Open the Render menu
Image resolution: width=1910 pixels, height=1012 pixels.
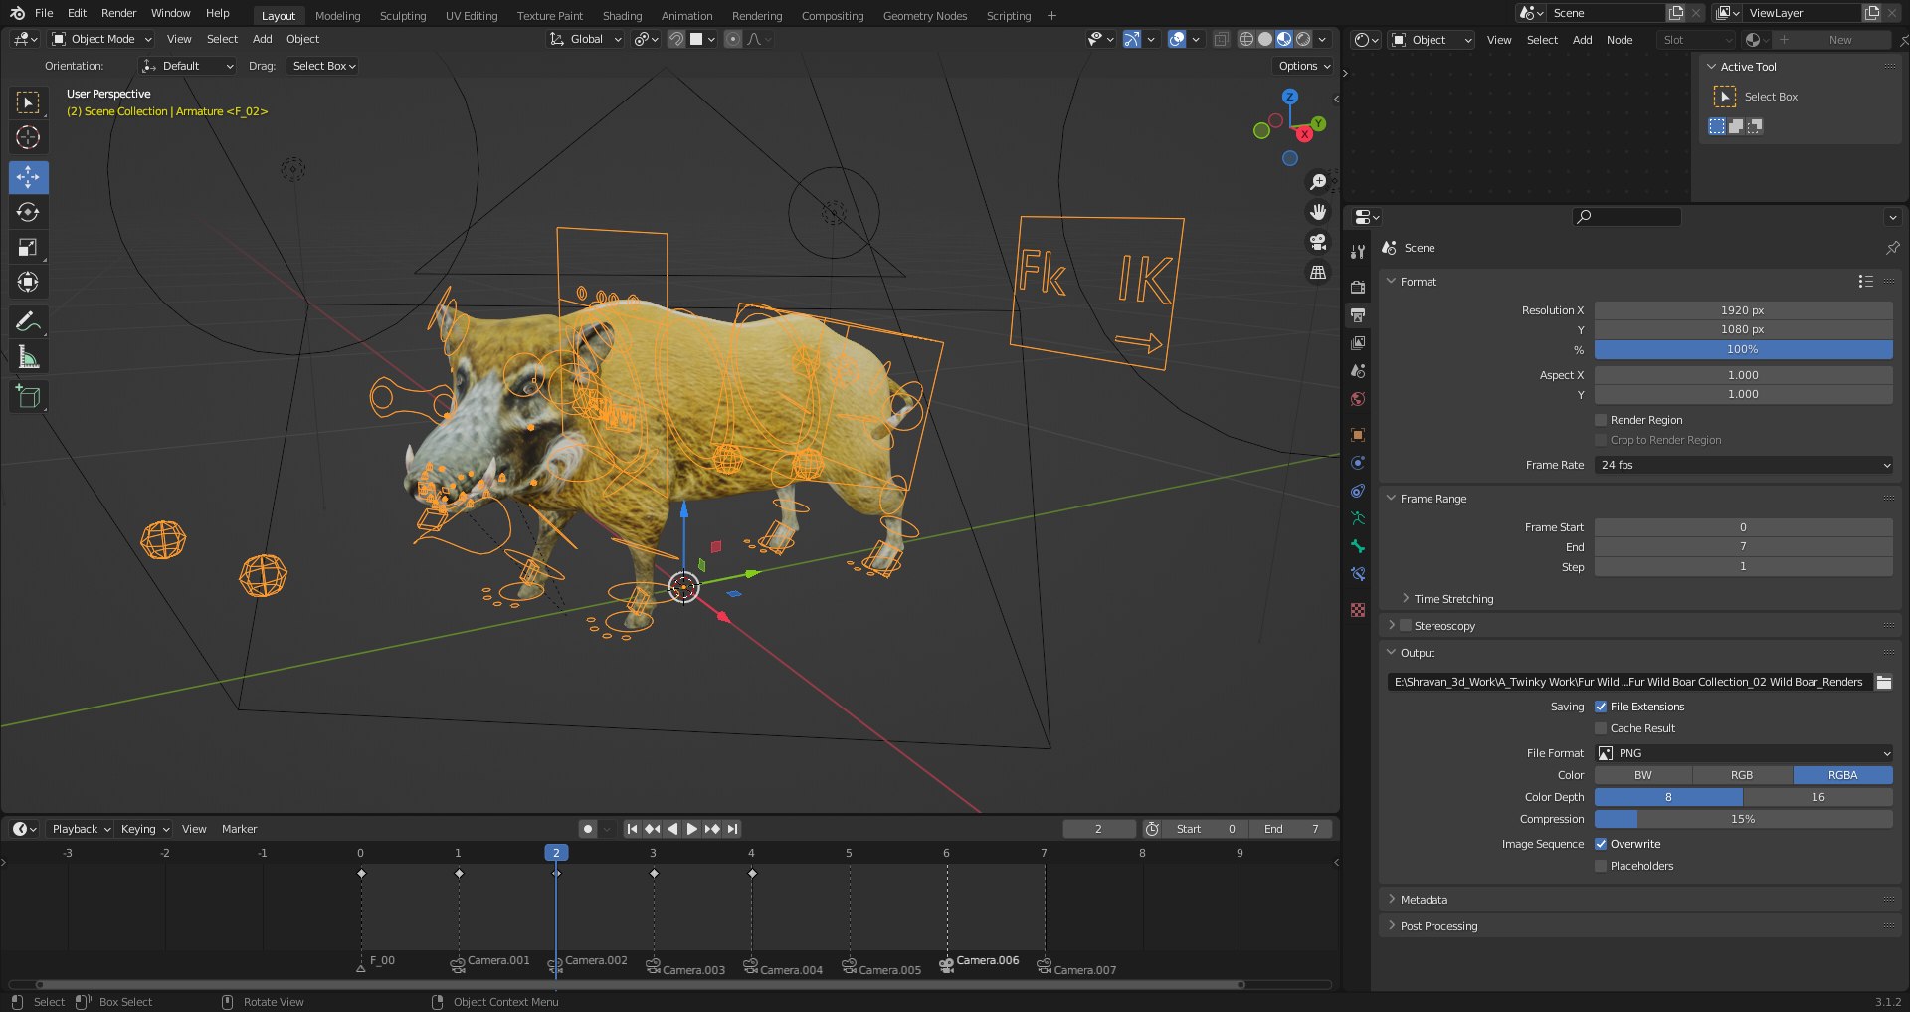coord(118,13)
